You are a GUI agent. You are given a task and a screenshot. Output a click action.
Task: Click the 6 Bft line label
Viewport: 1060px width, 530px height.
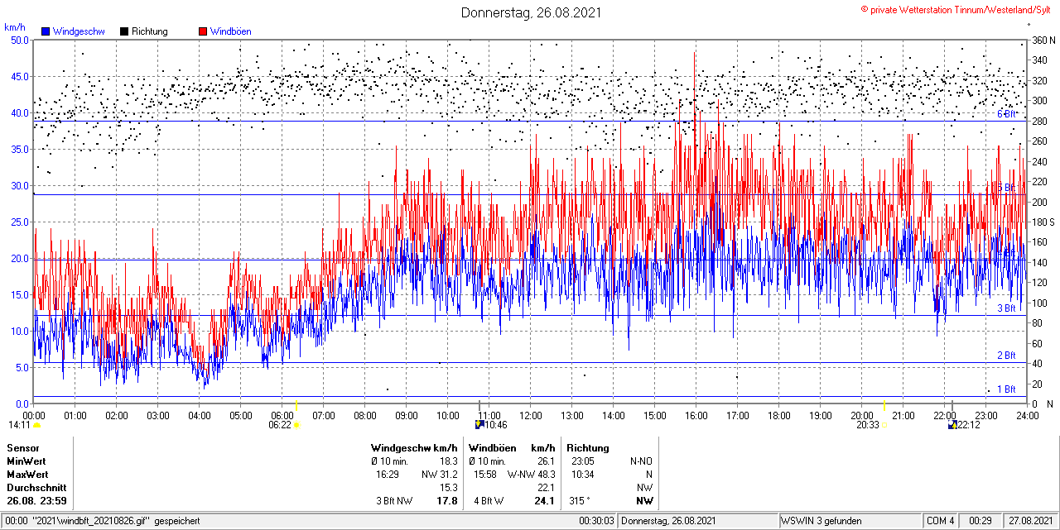1005,114
